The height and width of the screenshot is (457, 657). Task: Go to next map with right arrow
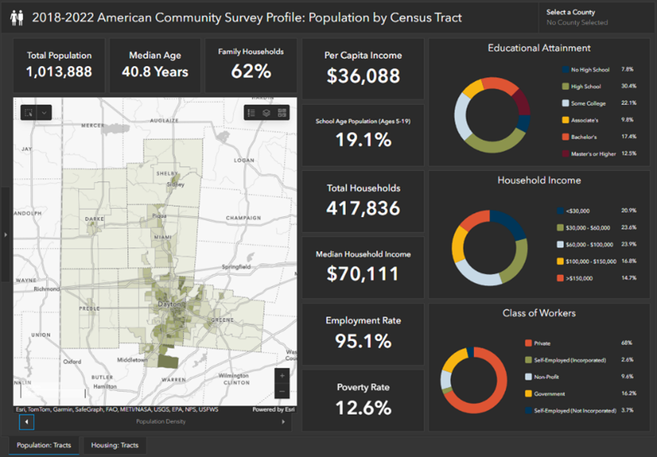(x=283, y=422)
